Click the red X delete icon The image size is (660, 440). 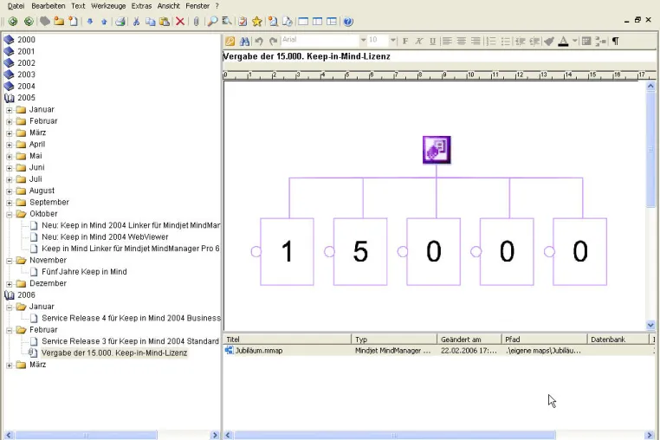(180, 22)
